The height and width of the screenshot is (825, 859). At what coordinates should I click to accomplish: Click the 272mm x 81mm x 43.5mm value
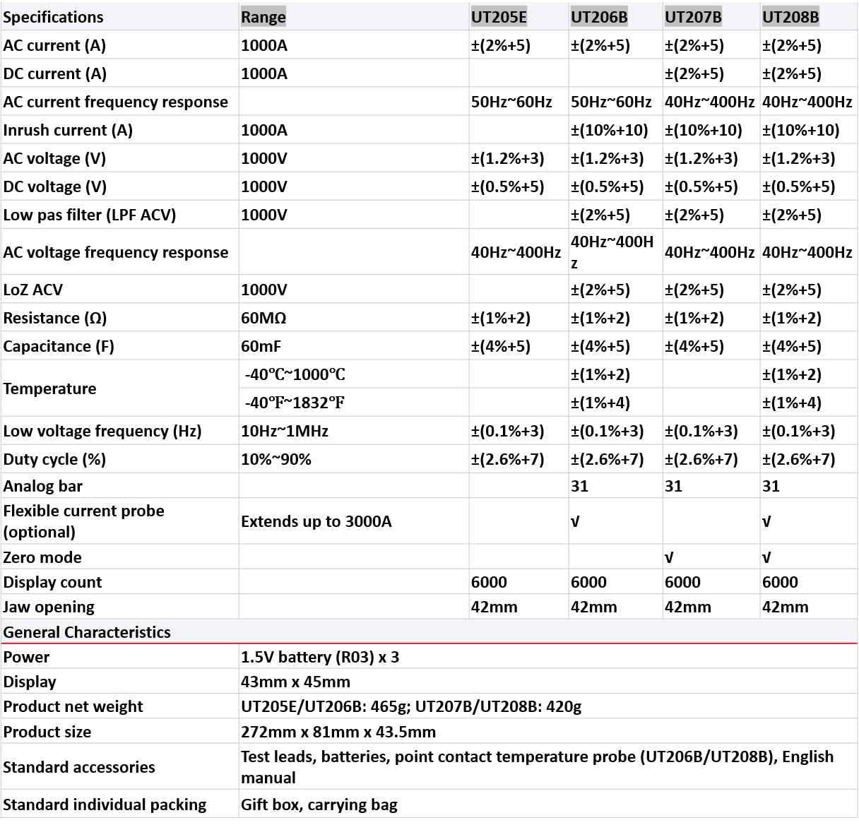tap(338, 732)
